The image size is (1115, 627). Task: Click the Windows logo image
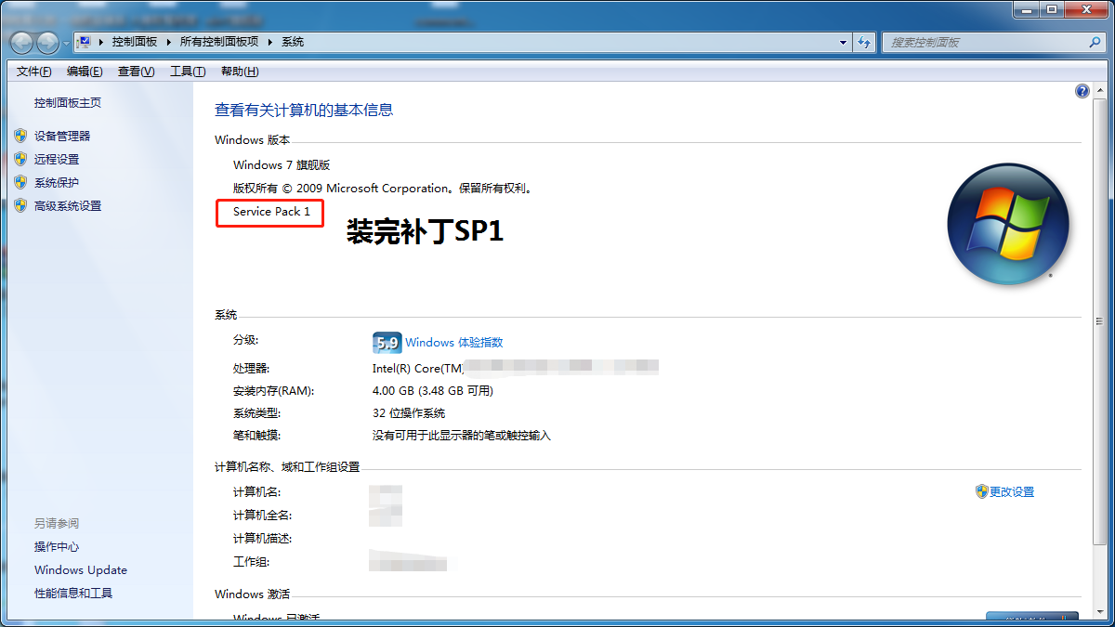point(1008,224)
